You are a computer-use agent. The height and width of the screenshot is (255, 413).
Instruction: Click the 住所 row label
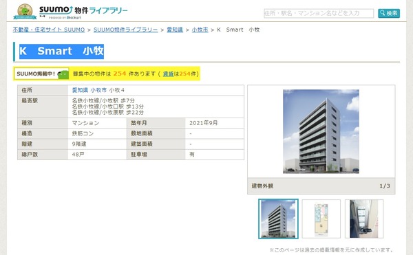coord(27,90)
